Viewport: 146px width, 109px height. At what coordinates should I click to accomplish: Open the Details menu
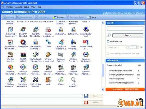coord(26,7)
